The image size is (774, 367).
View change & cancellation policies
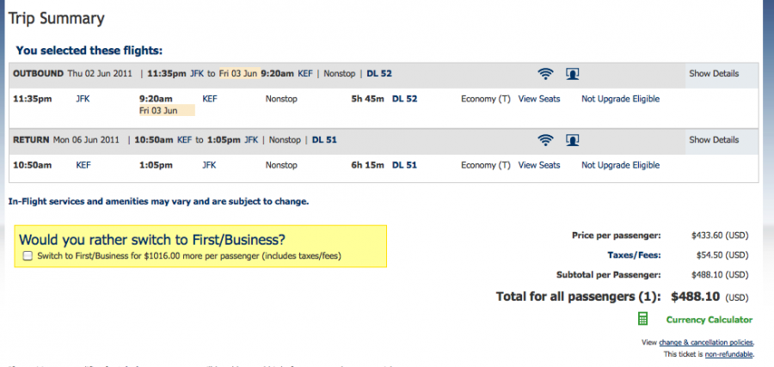706,342
